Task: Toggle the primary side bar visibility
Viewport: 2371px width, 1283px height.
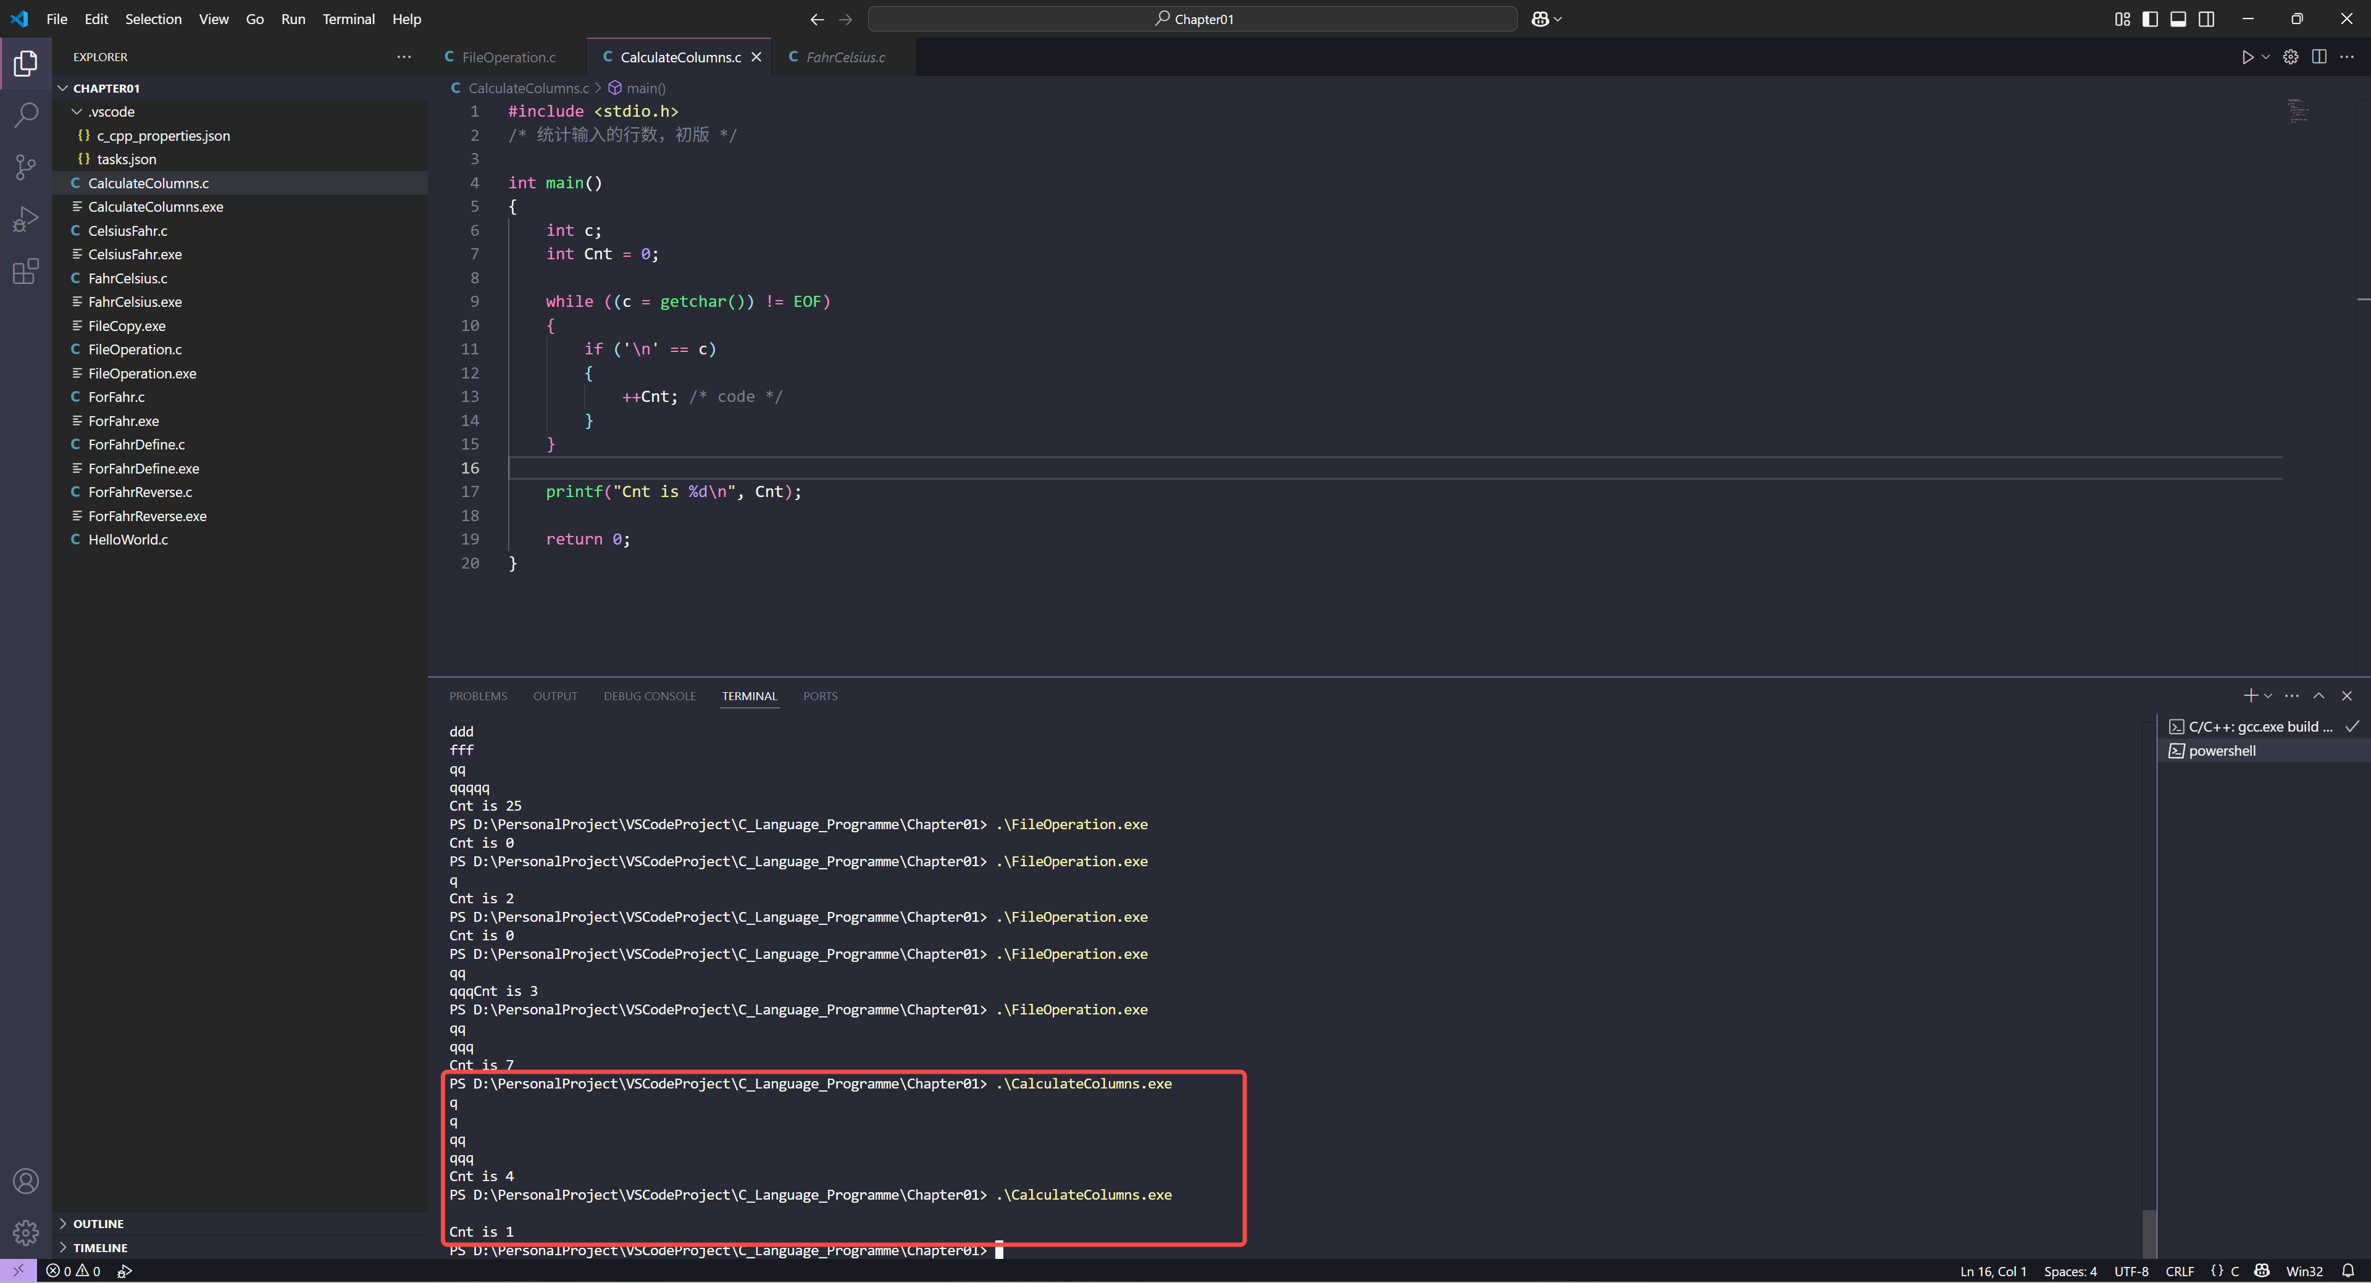Action: (x=2150, y=19)
